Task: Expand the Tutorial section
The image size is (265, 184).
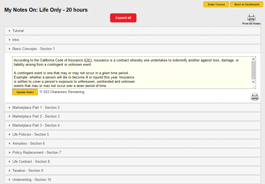Action: pyautogui.click(x=18, y=31)
